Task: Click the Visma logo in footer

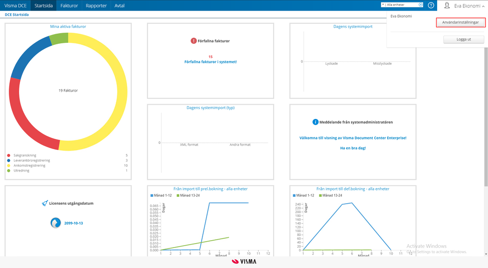Action: (x=244, y=262)
